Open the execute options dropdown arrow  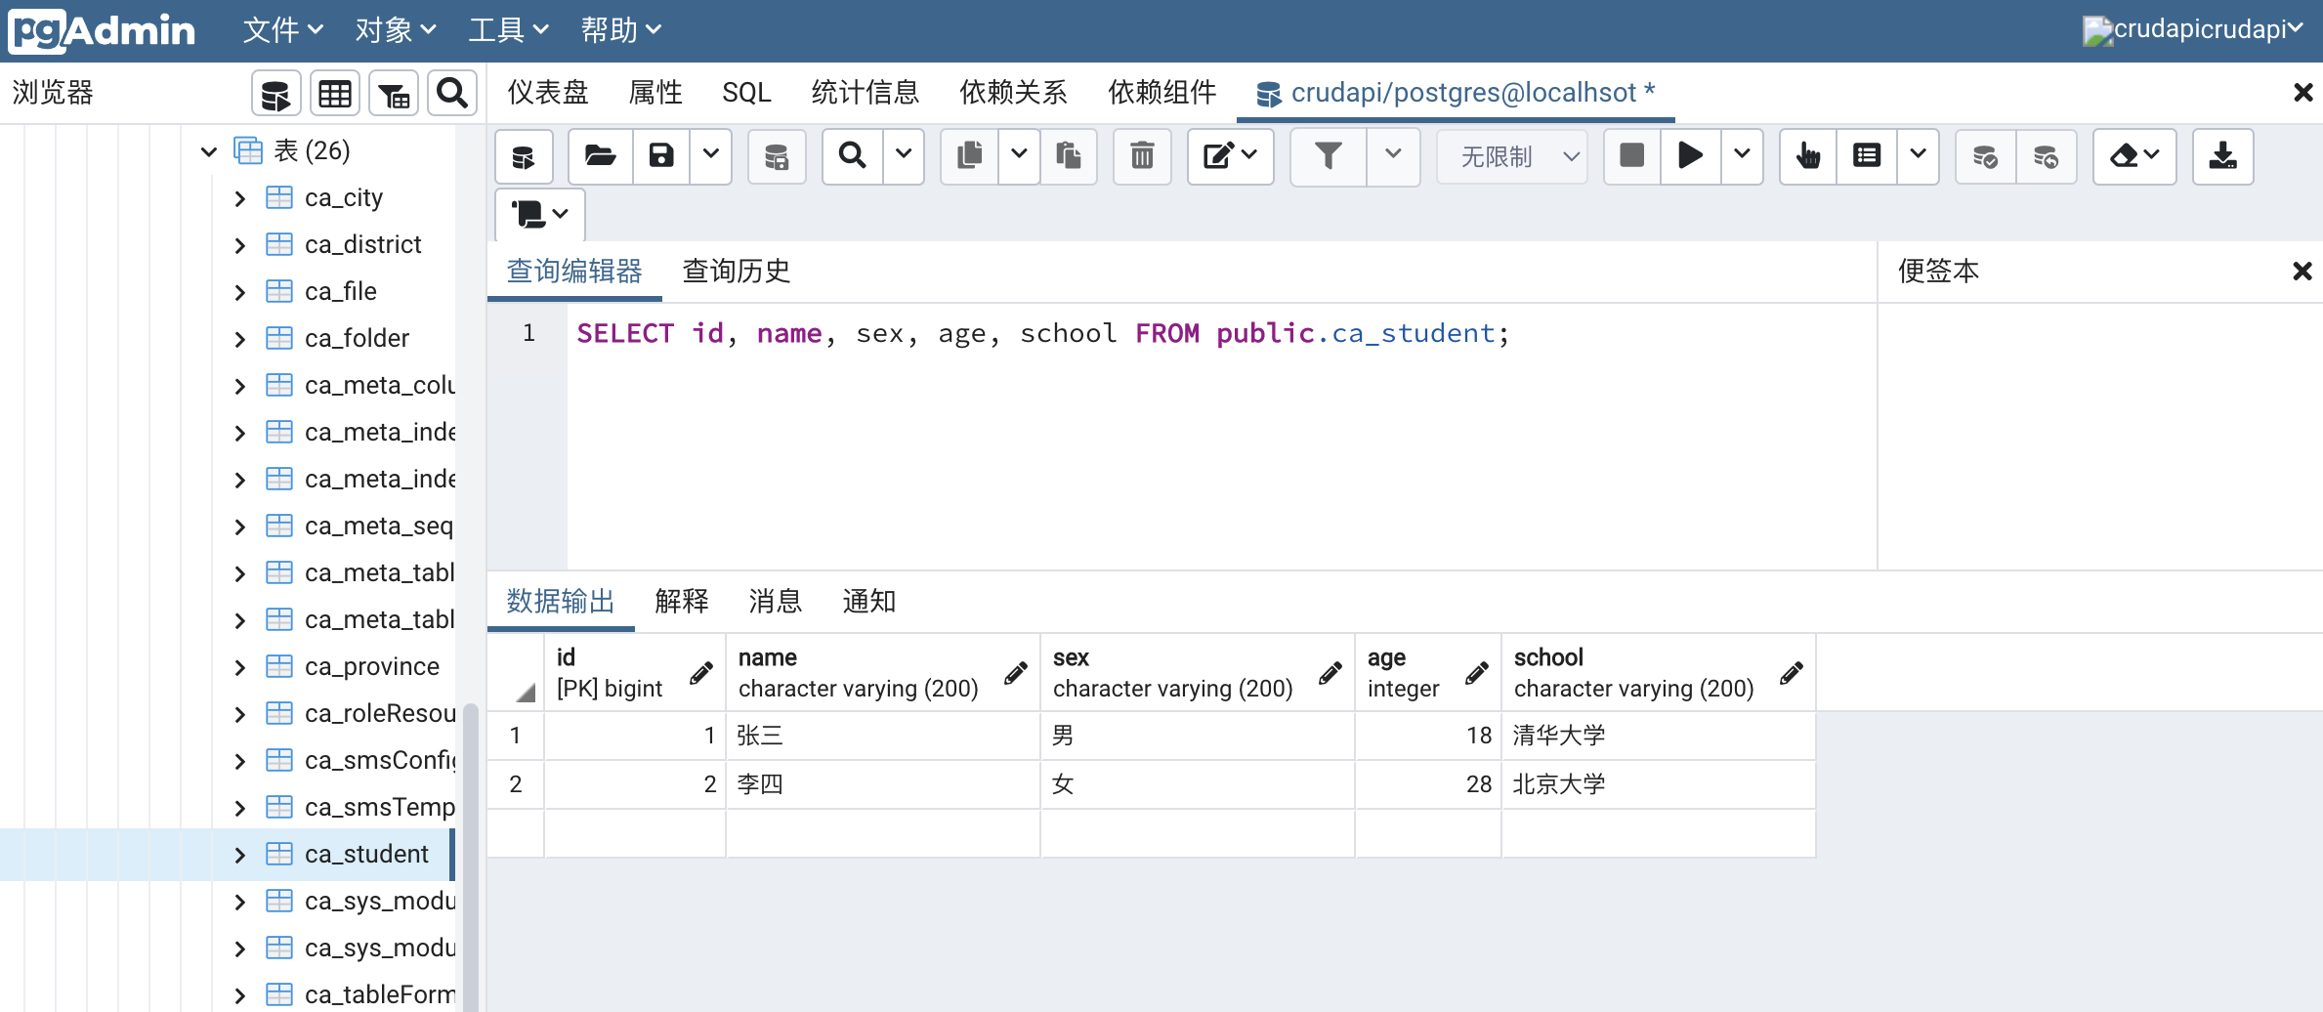tap(1742, 156)
